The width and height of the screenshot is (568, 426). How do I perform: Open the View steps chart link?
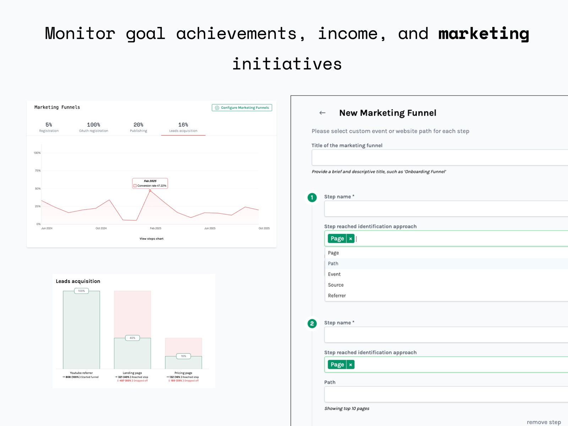pos(151,239)
